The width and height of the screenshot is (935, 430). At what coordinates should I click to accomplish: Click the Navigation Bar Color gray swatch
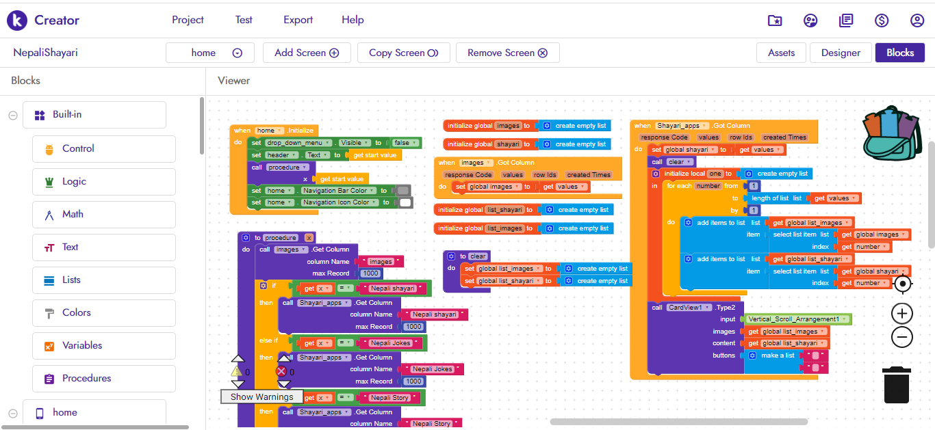pyautogui.click(x=403, y=191)
